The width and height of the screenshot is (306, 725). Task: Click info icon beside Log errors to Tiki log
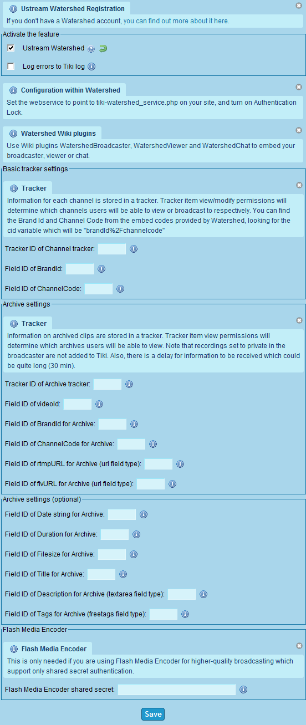point(92,67)
